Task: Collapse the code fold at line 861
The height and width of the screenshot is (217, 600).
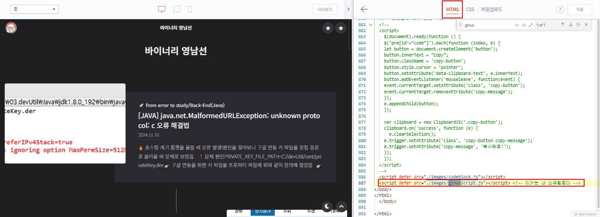Action: click(370, 25)
